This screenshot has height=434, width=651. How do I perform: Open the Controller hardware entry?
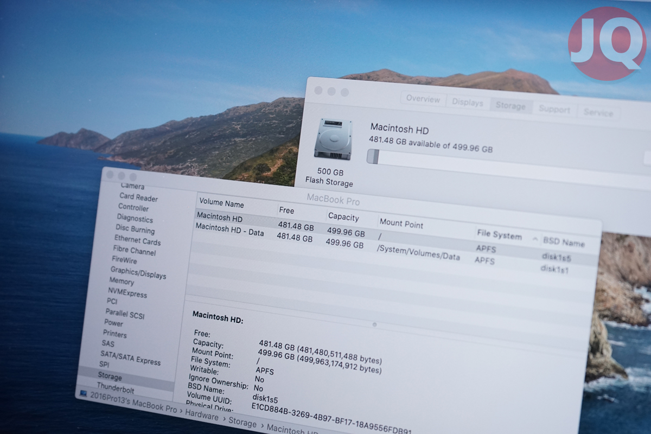point(133,208)
